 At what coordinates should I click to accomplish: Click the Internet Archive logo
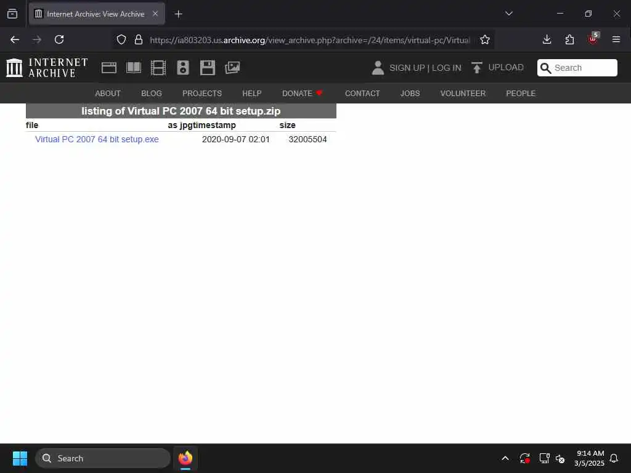[47, 68]
